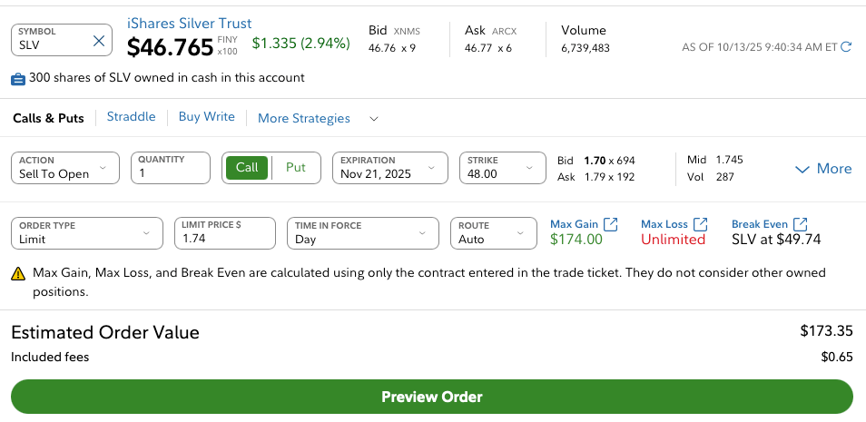The image size is (866, 422).
Task: Open the Strike price dropdown
Action: click(499, 167)
